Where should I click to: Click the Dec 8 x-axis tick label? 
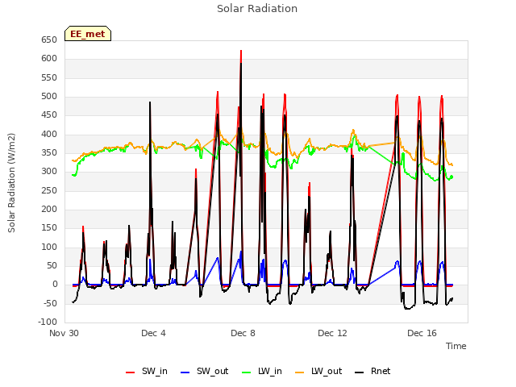point(243,333)
